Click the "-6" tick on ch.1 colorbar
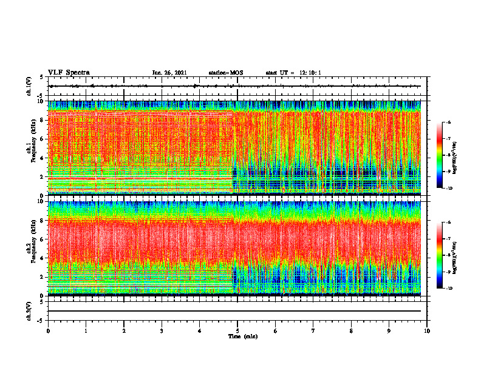 coord(448,122)
